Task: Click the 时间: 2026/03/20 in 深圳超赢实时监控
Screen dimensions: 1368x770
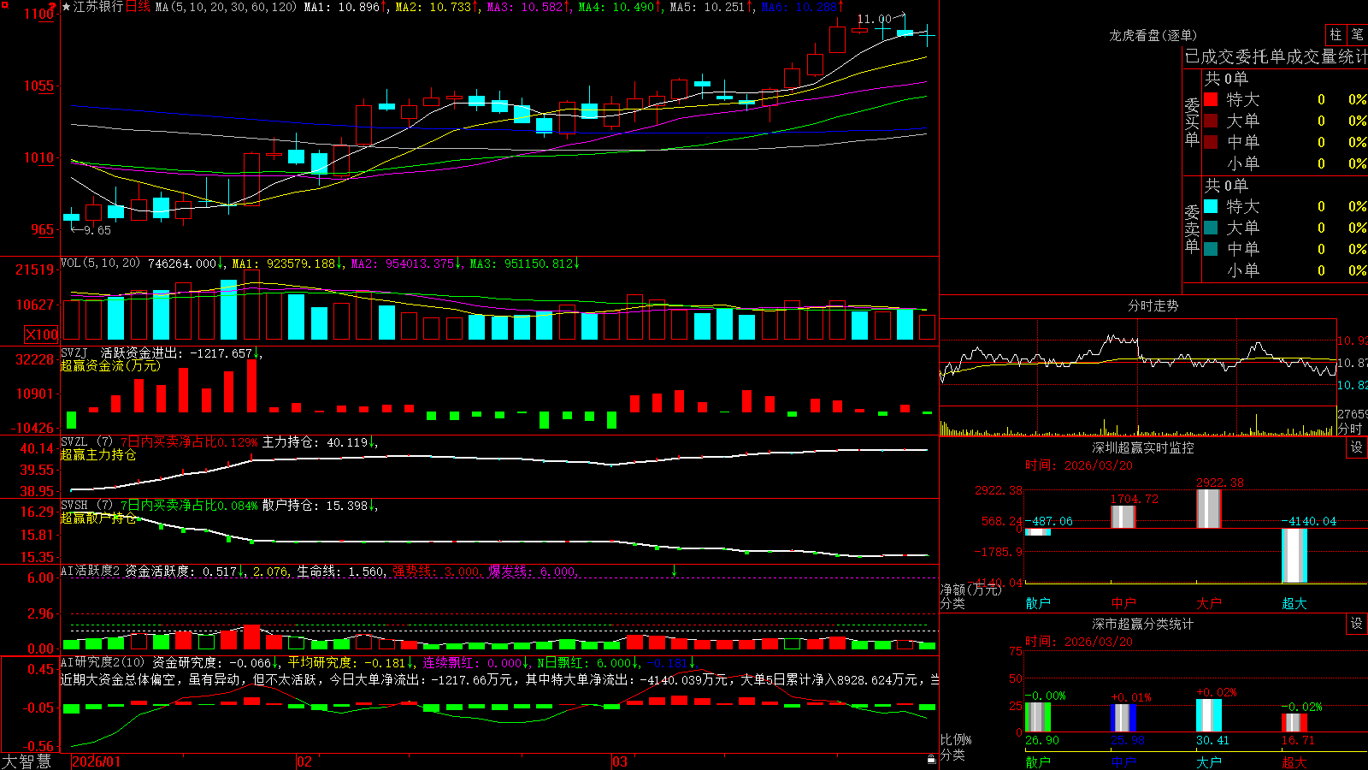Action: [x=1079, y=465]
